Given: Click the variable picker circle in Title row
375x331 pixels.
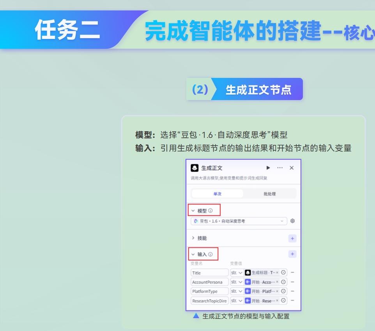Looking at the screenshot, I should click(283, 273).
